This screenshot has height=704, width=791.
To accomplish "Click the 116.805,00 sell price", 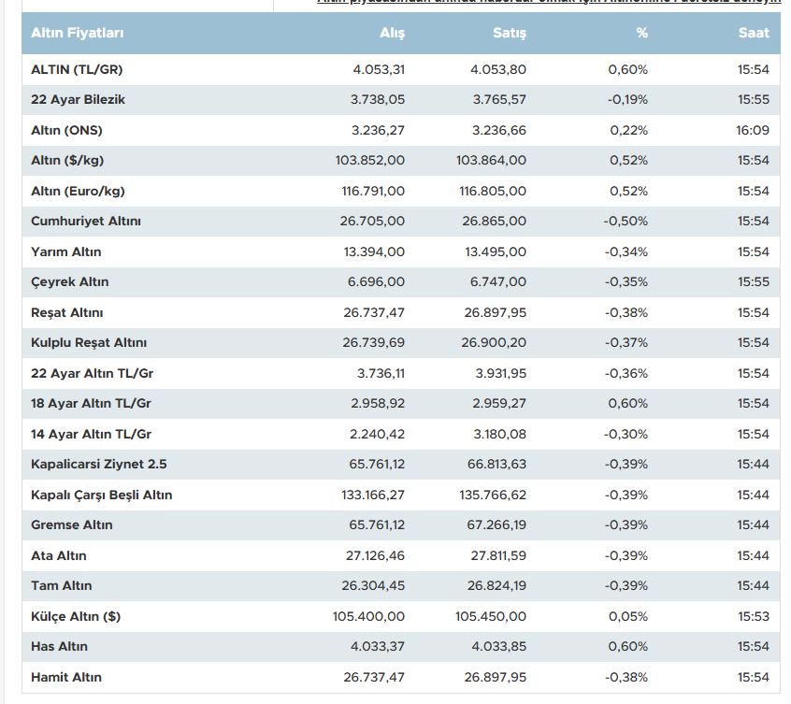I will [x=493, y=191].
